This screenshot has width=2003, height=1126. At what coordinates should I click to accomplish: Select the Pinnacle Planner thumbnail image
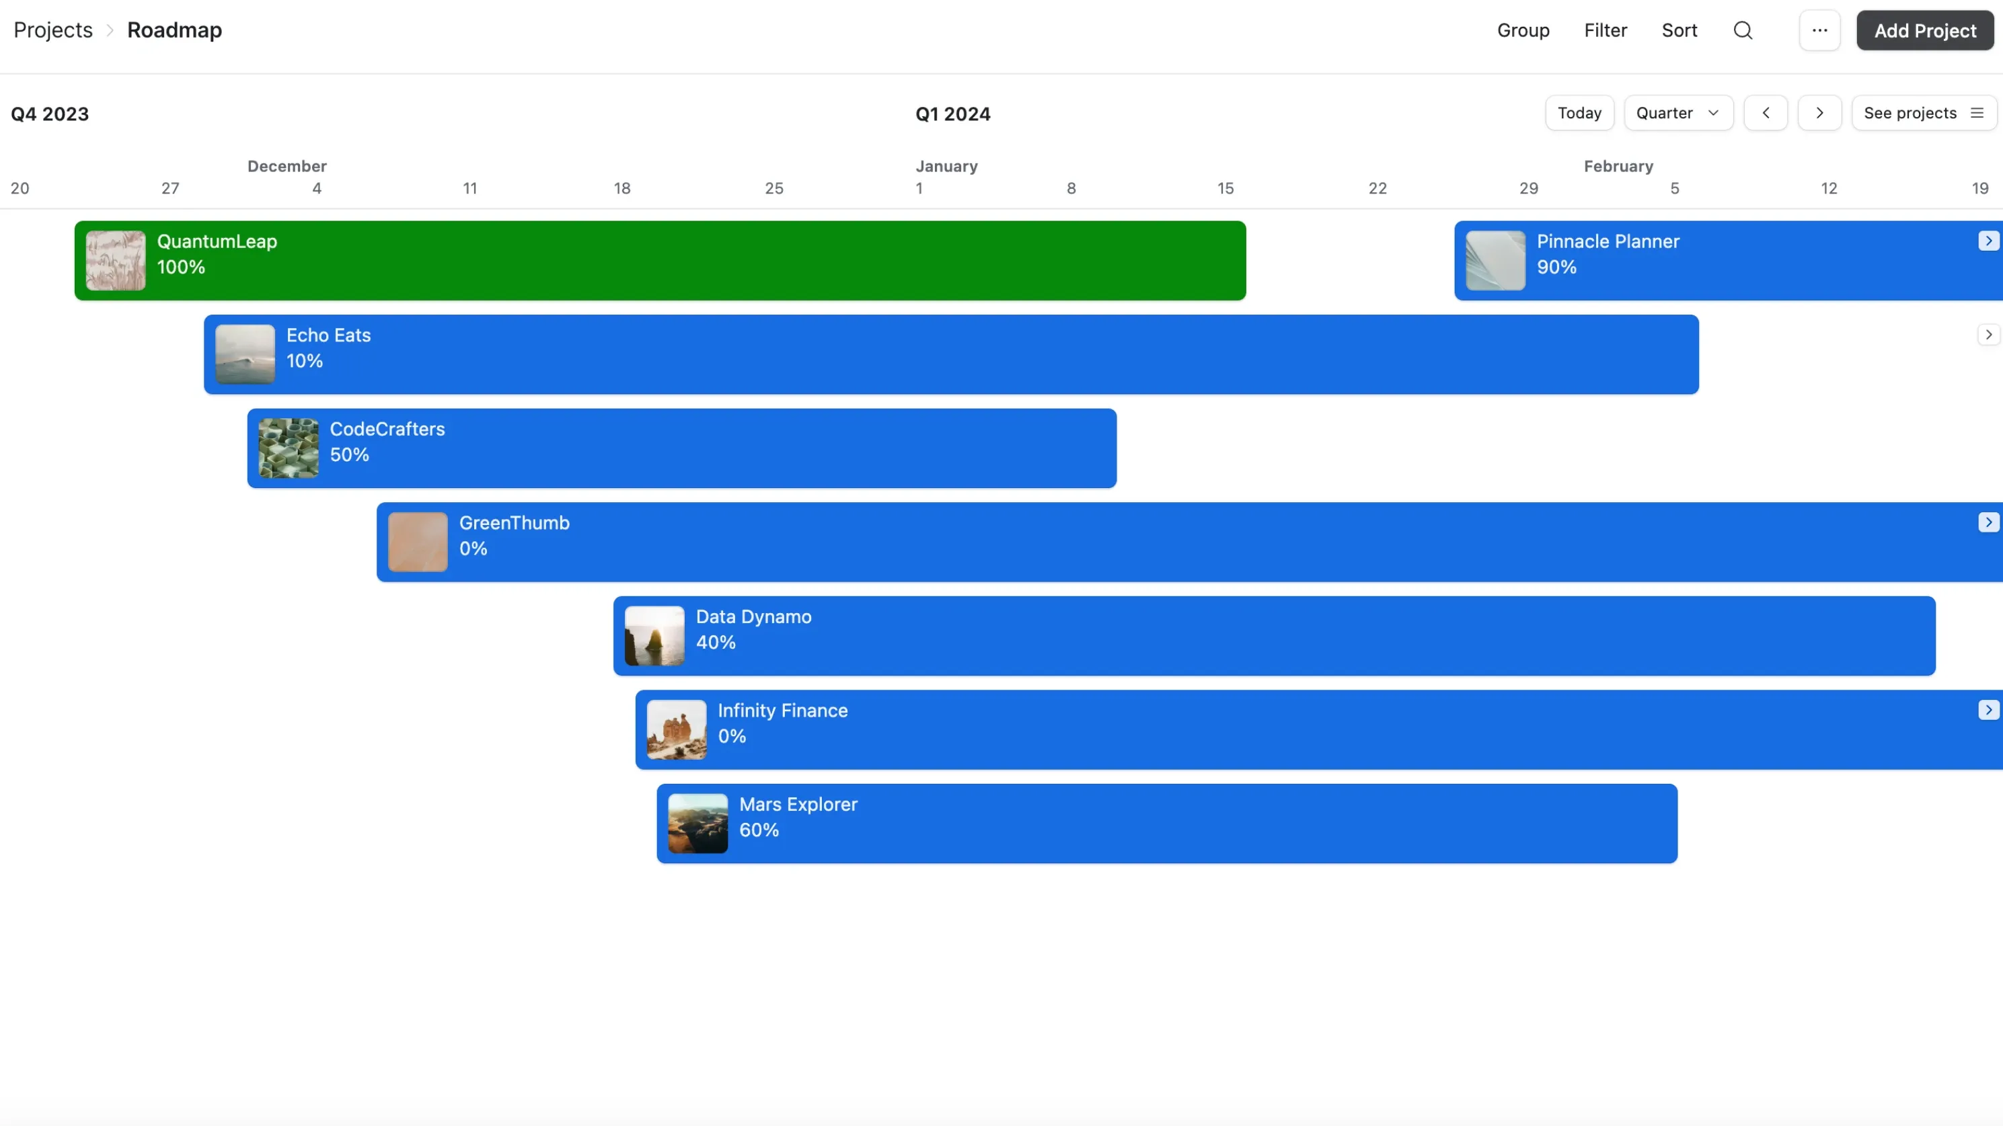pos(1495,260)
